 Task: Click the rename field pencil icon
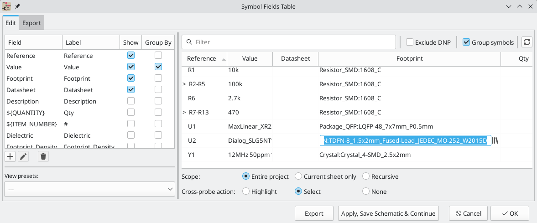(x=23, y=157)
